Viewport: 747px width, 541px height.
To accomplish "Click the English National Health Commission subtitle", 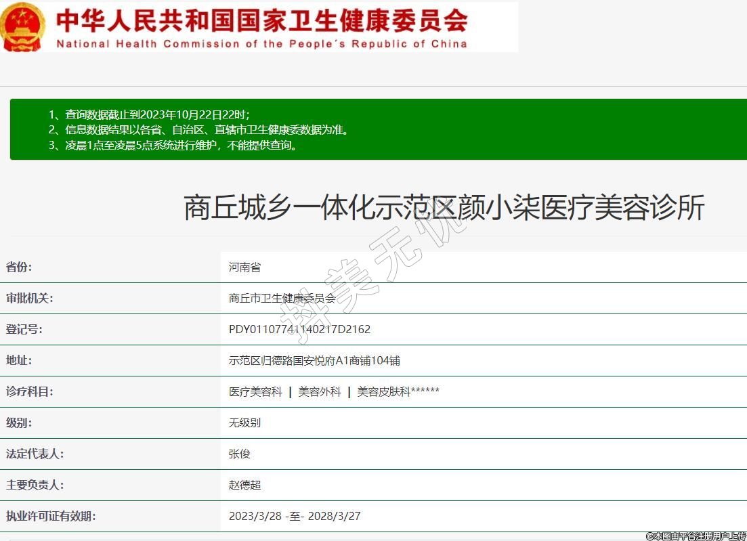I will (261, 44).
